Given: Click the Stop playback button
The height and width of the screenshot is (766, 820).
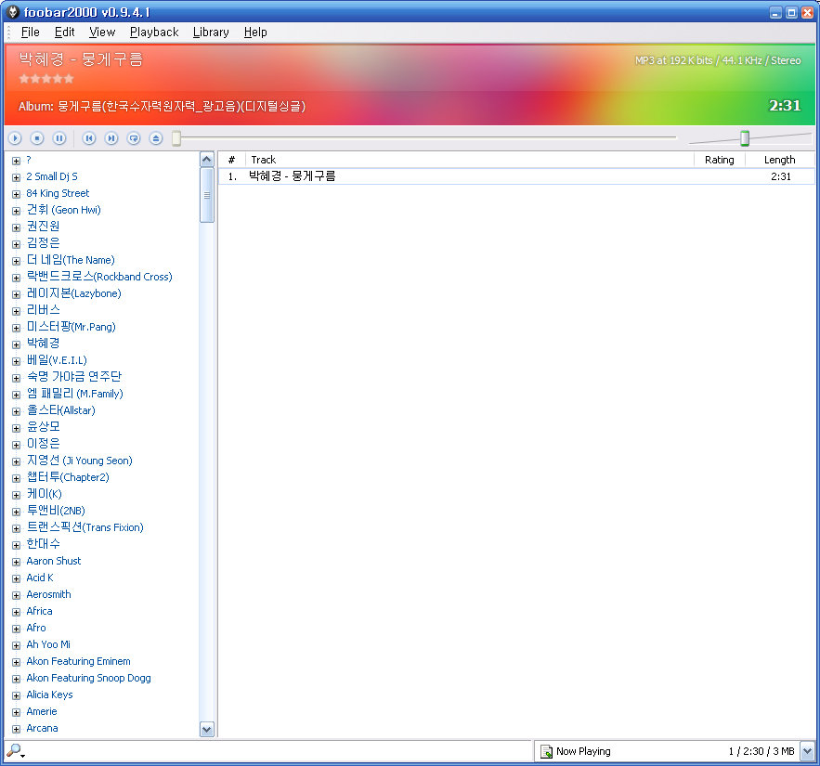Looking at the screenshot, I should click(37, 138).
